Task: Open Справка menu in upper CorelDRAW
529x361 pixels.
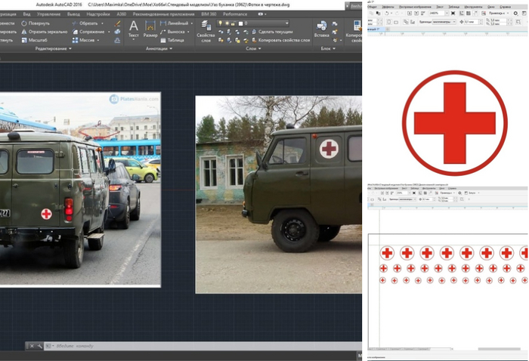Action: tap(505, 7)
